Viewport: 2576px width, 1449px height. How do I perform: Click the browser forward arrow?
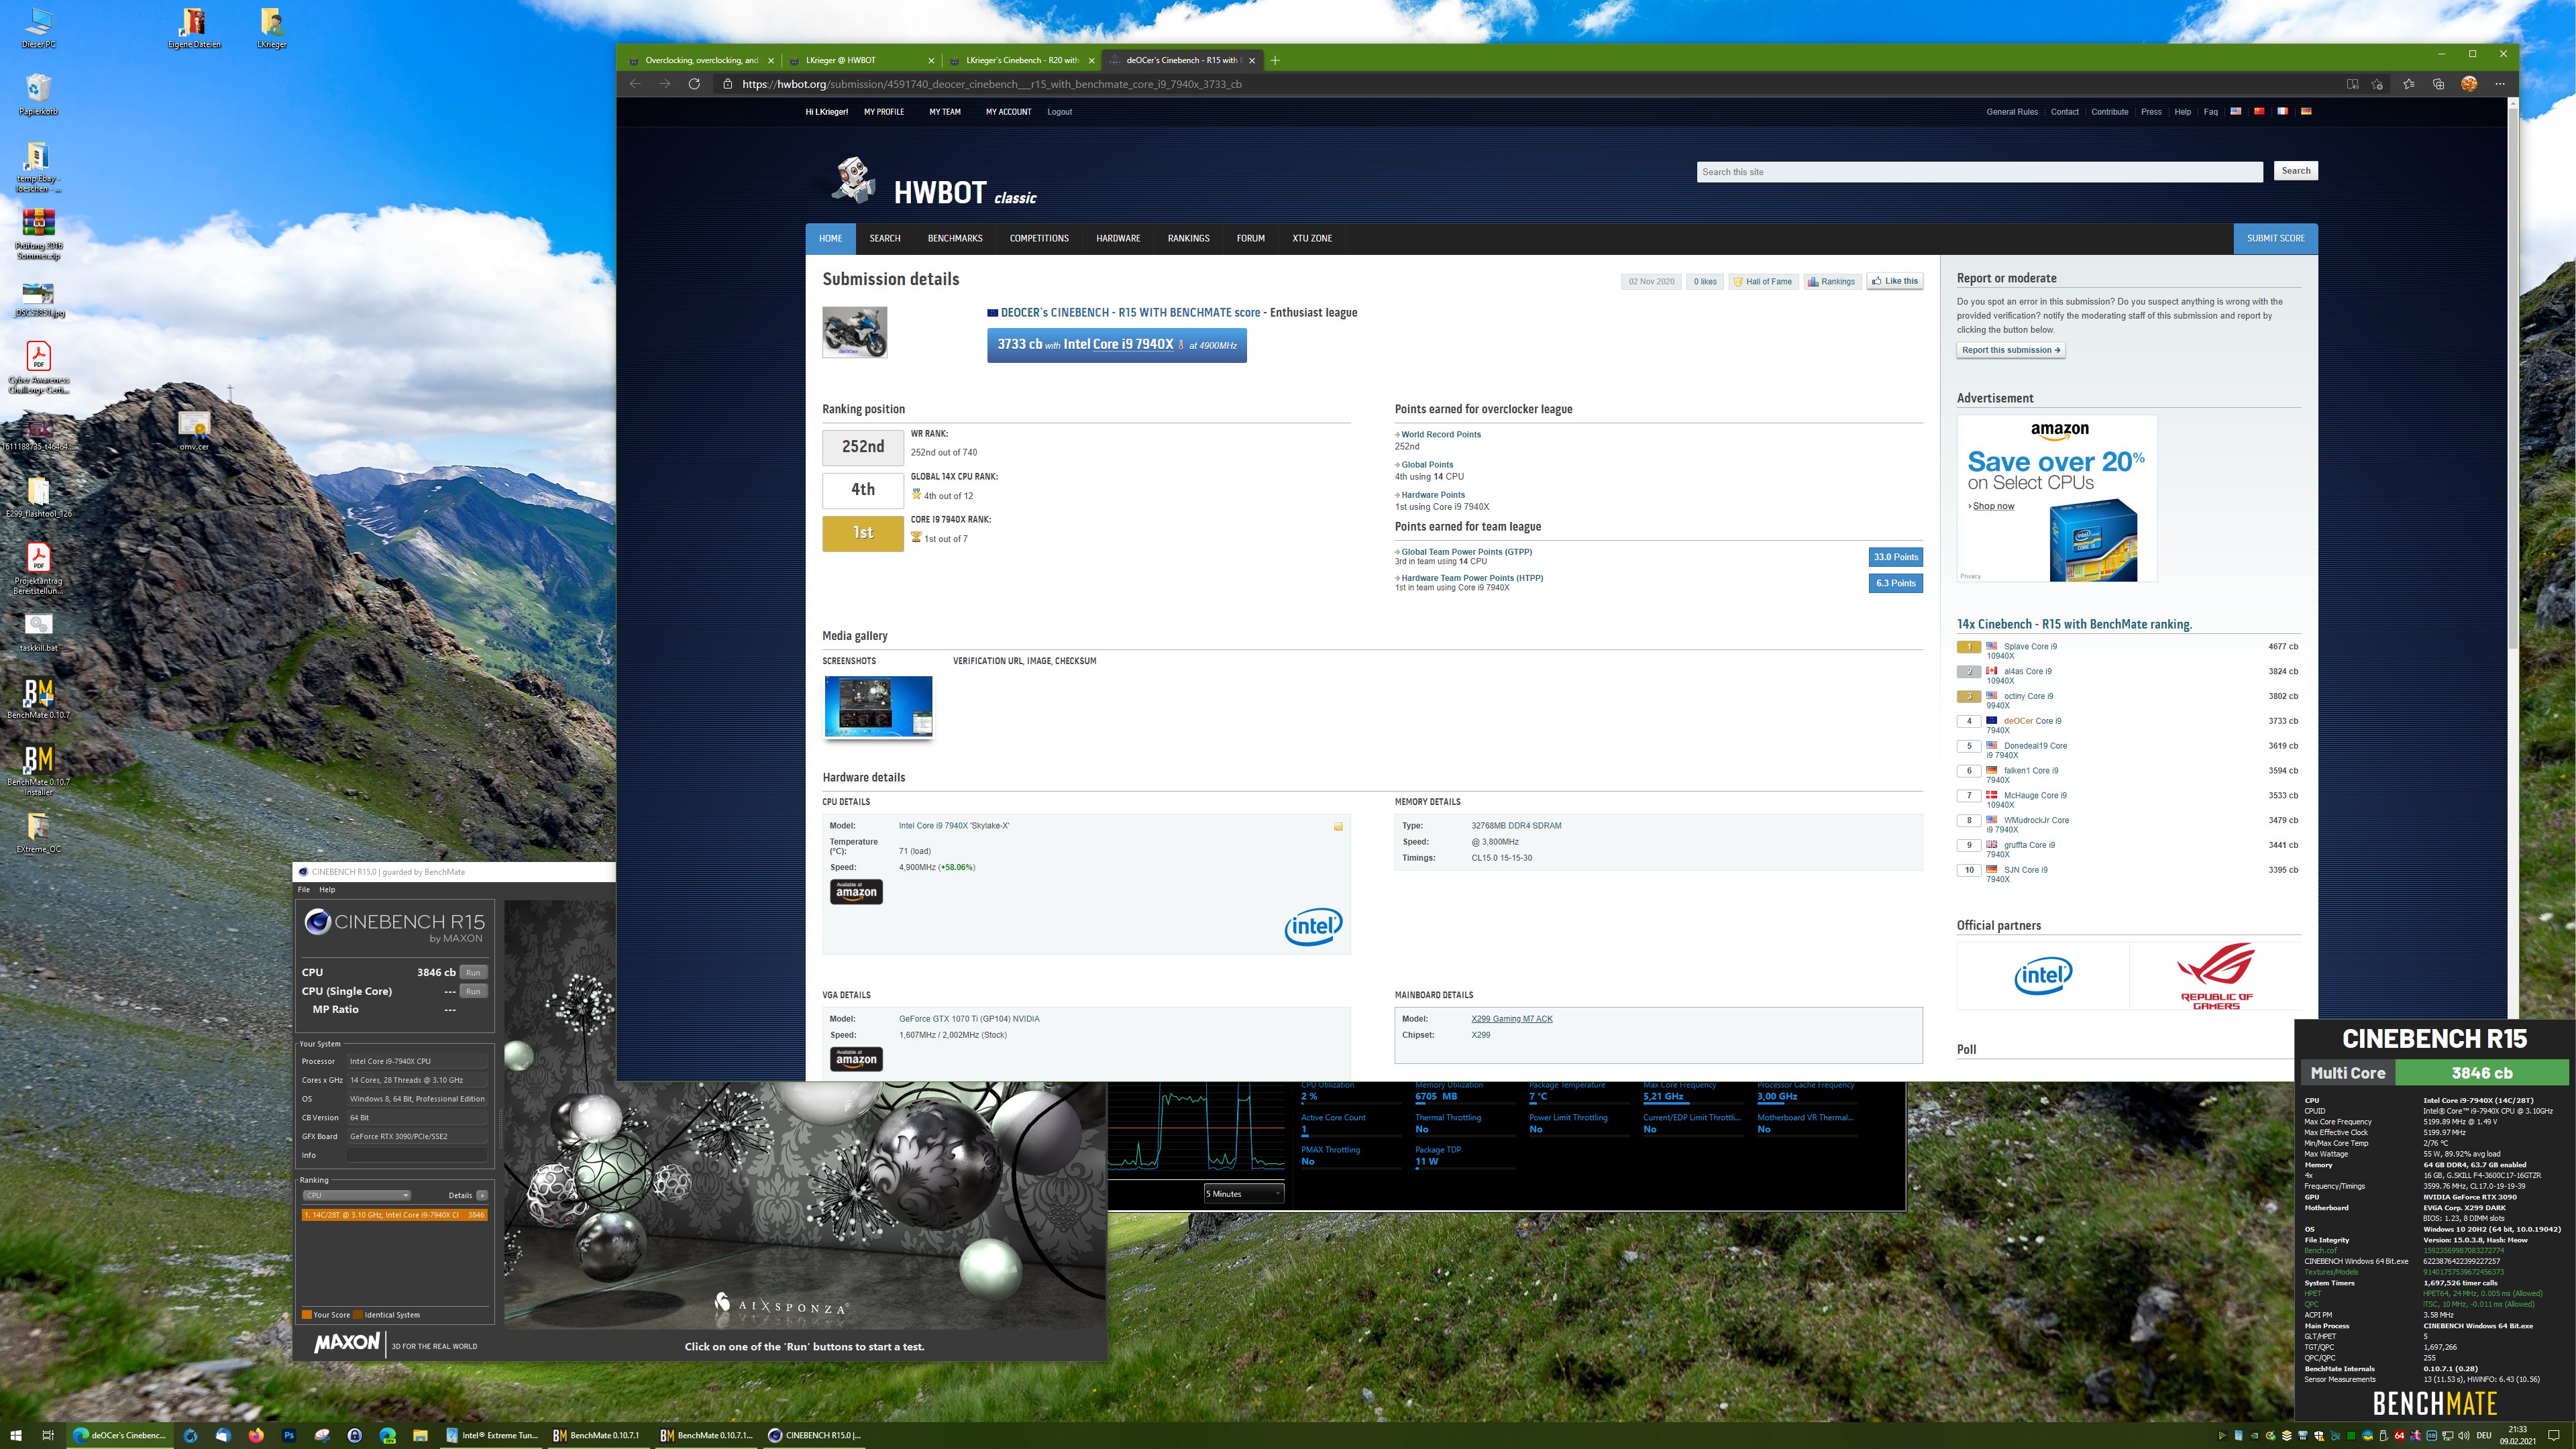point(665,84)
